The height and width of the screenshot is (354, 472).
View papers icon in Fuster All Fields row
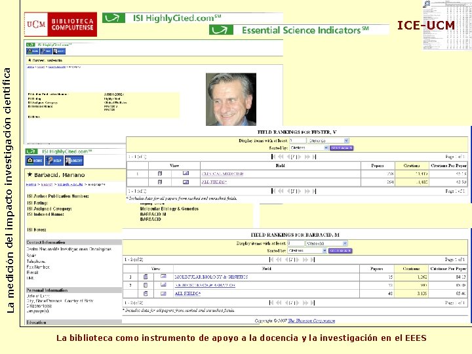point(160,182)
